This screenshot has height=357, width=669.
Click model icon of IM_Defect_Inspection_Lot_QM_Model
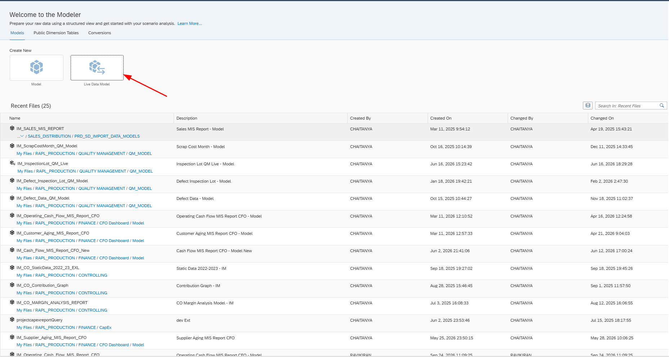pyautogui.click(x=12, y=180)
